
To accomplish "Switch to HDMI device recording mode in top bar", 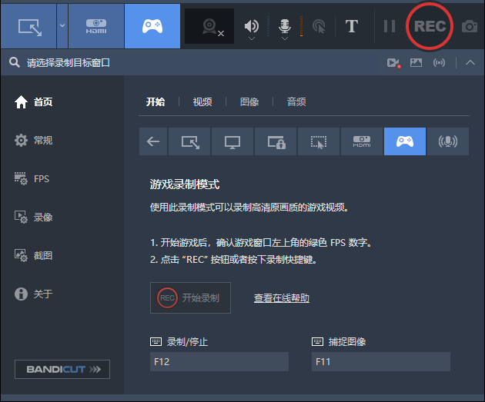I will 96,26.
